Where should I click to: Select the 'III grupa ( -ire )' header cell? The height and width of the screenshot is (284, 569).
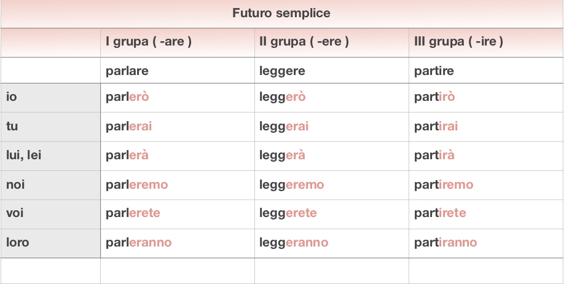[x=459, y=42]
